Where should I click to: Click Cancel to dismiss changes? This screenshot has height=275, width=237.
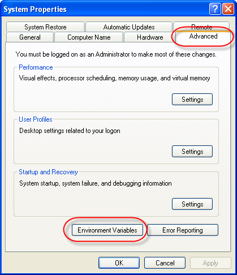click(x=165, y=263)
